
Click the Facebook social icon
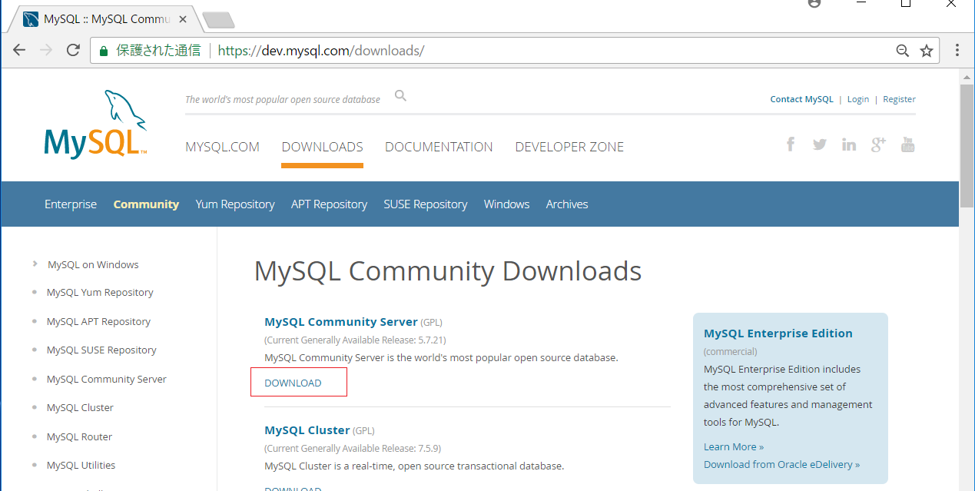coord(790,144)
